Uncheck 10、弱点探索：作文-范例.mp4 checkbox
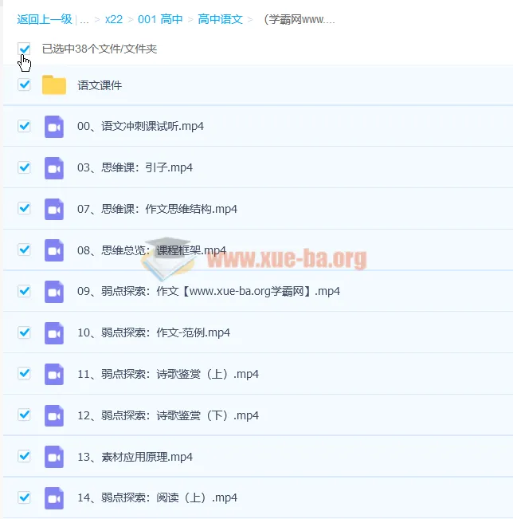Screen dimensions: 513x519 click(24, 332)
